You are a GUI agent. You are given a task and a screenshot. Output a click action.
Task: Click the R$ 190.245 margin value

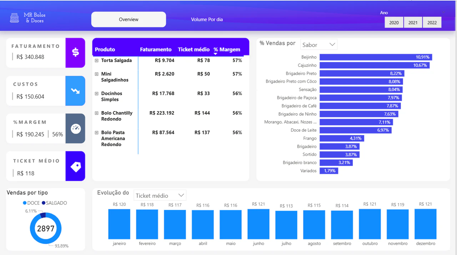(x=30, y=134)
